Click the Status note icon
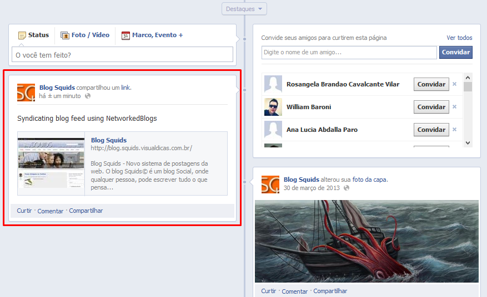This screenshot has height=297, width=487. 22,35
